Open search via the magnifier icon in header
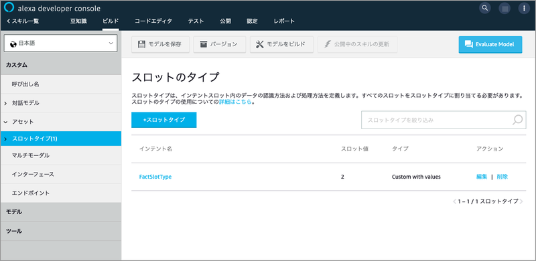This screenshot has width=536, height=261. (484, 8)
